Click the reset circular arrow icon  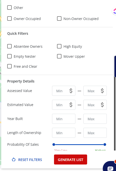pyautogui.click(x=14, y=160)
